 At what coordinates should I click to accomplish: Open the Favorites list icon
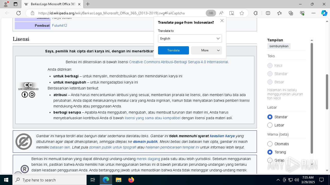[279, 13]
